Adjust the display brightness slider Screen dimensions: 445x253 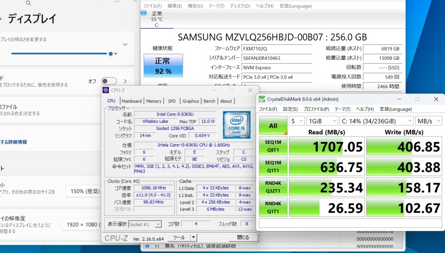64,53
